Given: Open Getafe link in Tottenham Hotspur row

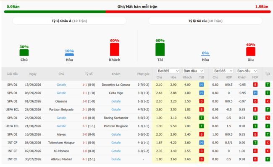Looking at the screenshot, I should (116, 143).
